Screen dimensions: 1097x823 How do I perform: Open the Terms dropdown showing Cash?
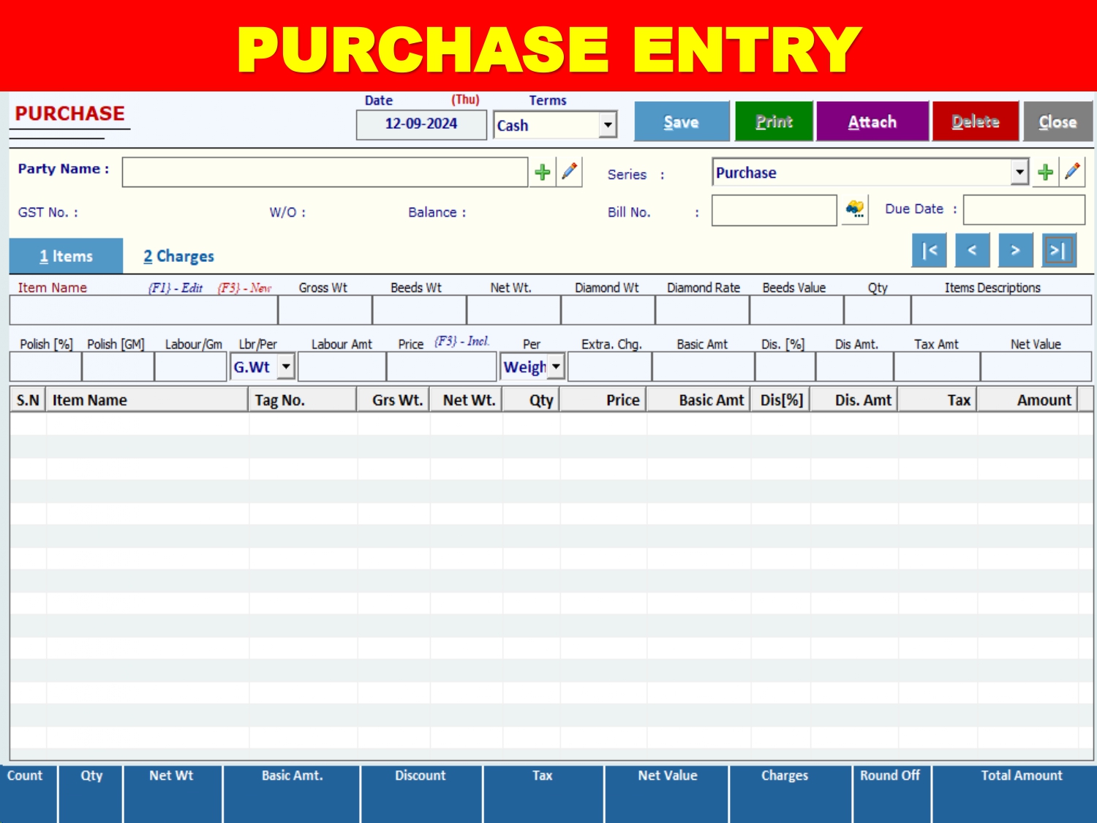tap(608, 125)
